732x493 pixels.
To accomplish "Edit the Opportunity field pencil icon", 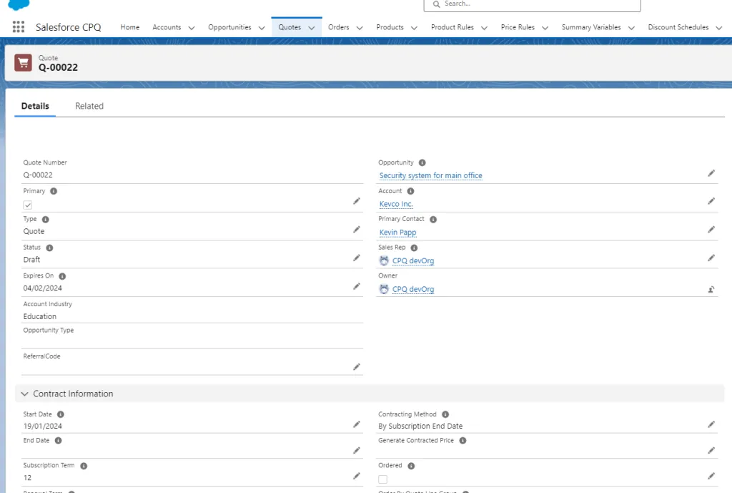I will (x=711, y=173).
